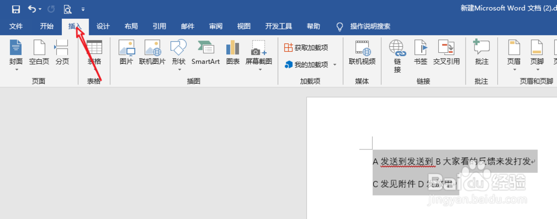Insert online video via 联机视频

tap(362, 52)
